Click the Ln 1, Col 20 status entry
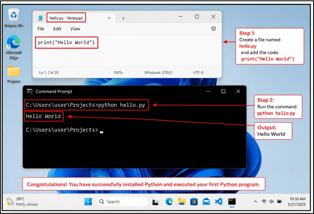 click(49, 73)
